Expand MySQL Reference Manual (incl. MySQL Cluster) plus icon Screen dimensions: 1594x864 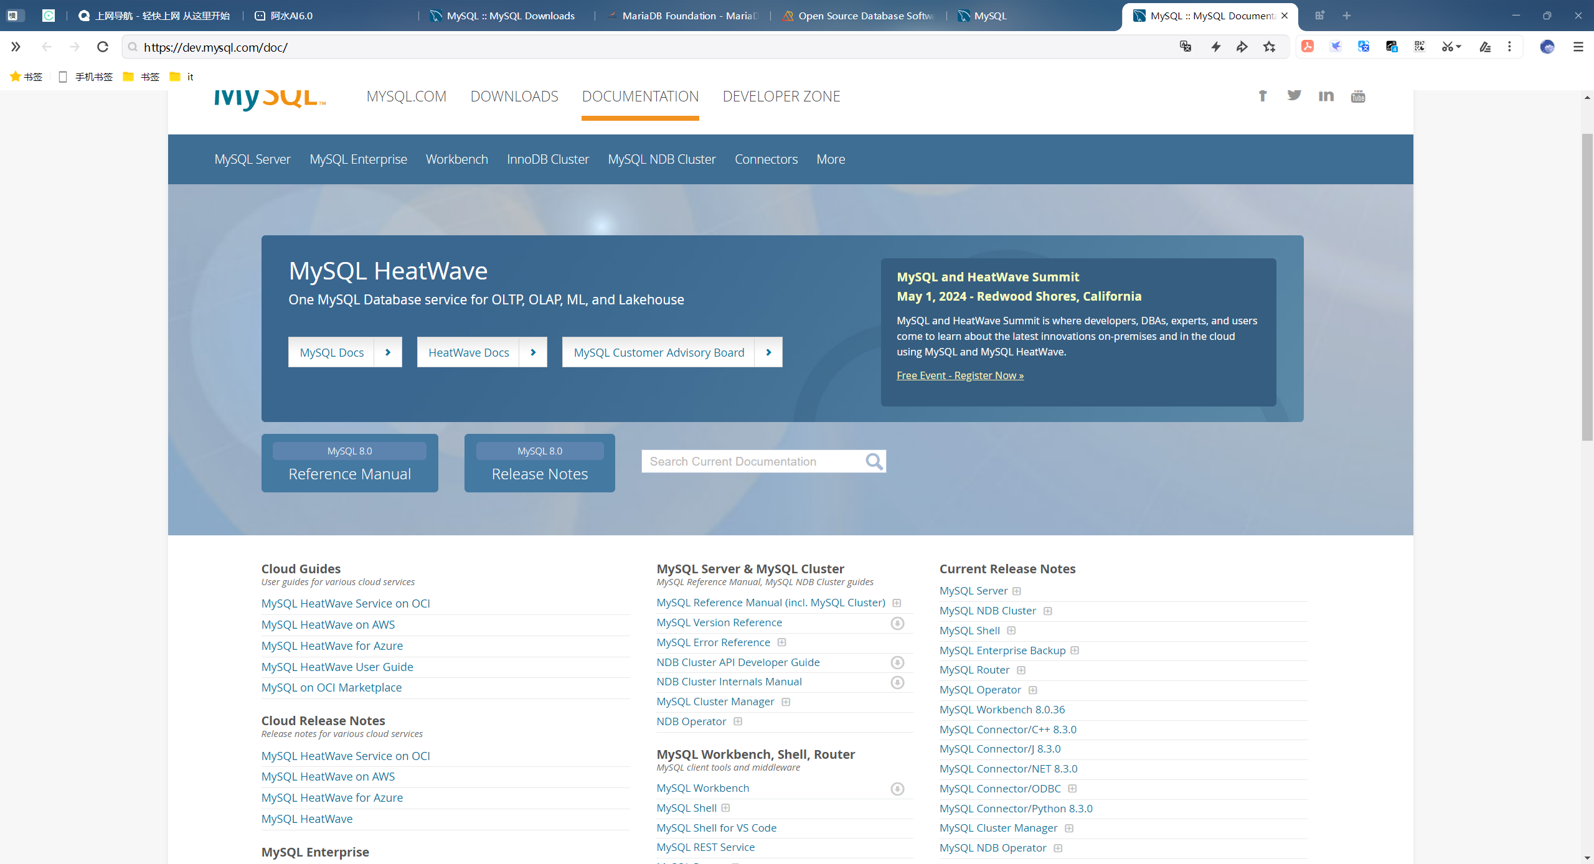(x=897, y=603)
